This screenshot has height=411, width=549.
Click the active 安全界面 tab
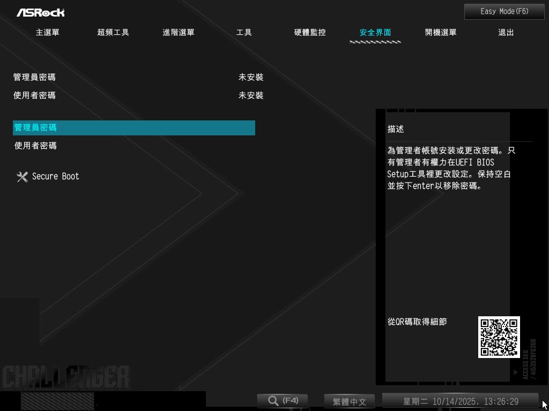click(375, 33)
